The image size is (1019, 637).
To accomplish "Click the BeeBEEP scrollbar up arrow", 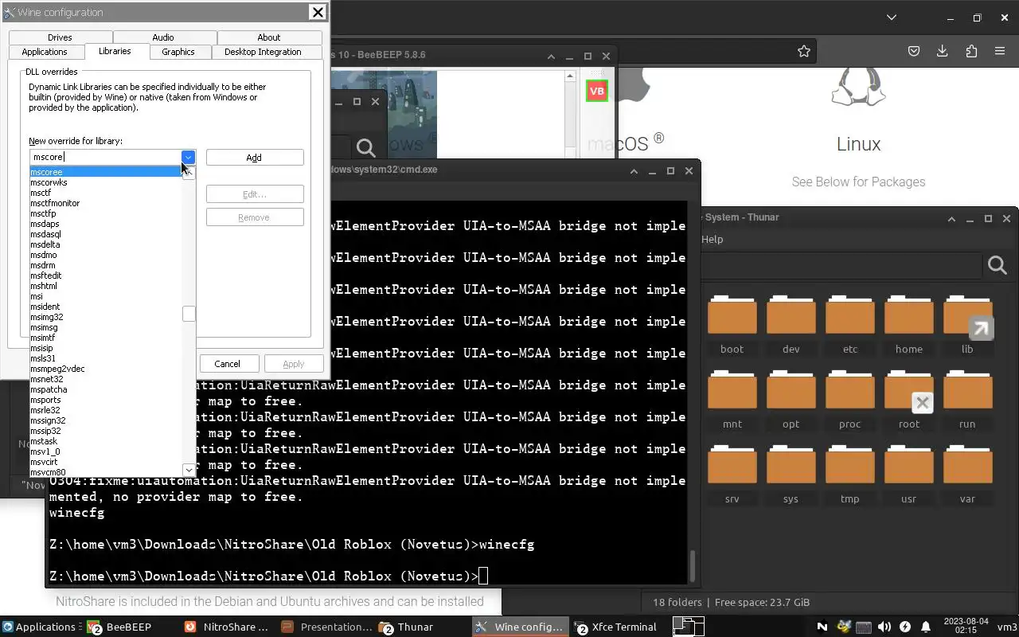I will tap(570, 76).
